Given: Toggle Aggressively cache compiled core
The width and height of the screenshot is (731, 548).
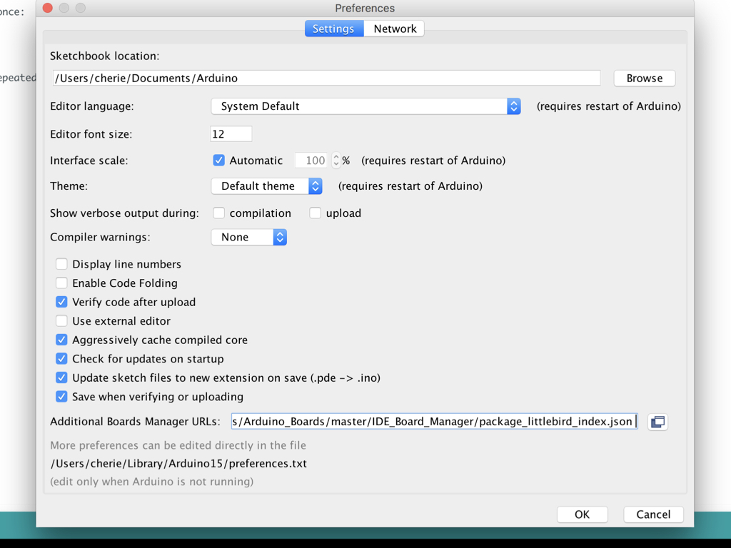Looking at the screenshot, I should tap(61, 340).
